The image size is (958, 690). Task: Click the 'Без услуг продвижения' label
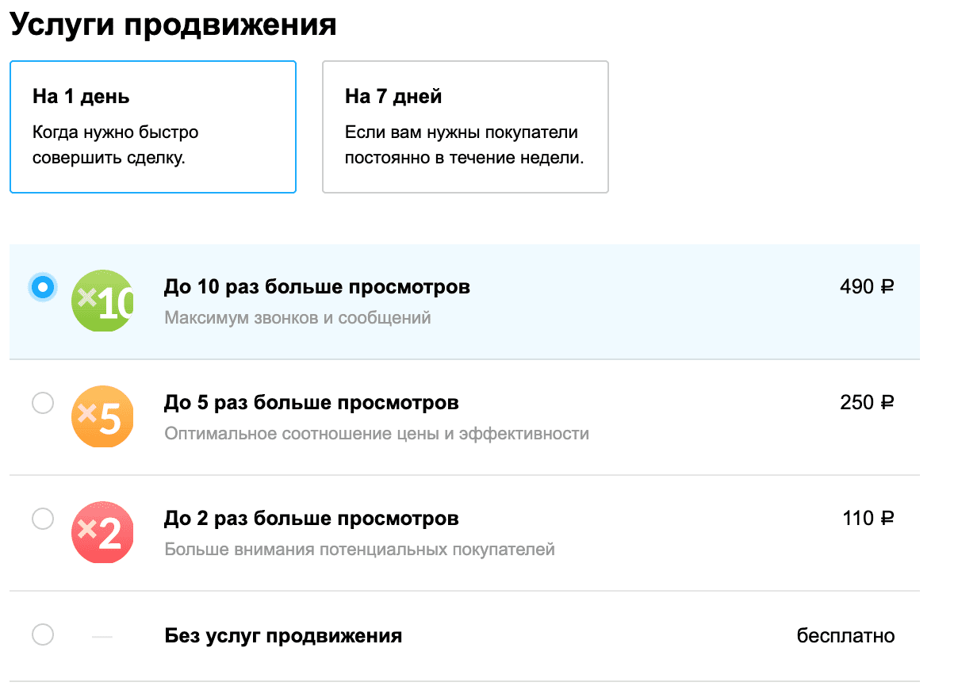point(283,635)
